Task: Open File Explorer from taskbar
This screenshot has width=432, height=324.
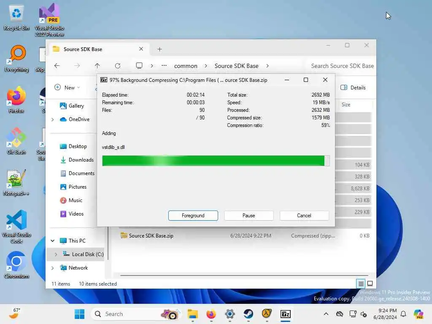Action: 192,314
